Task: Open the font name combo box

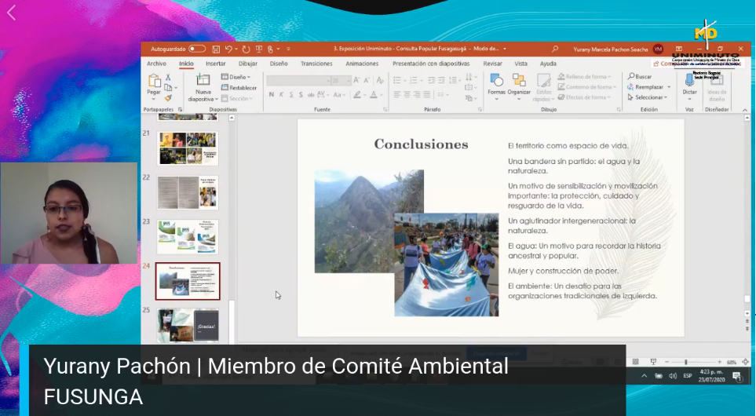Action: coord(298,81)
